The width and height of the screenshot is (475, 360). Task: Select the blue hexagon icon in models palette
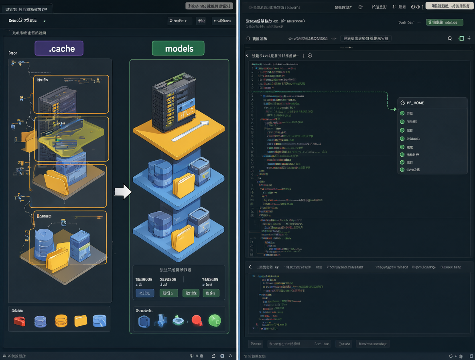click(x=144, y=321)
